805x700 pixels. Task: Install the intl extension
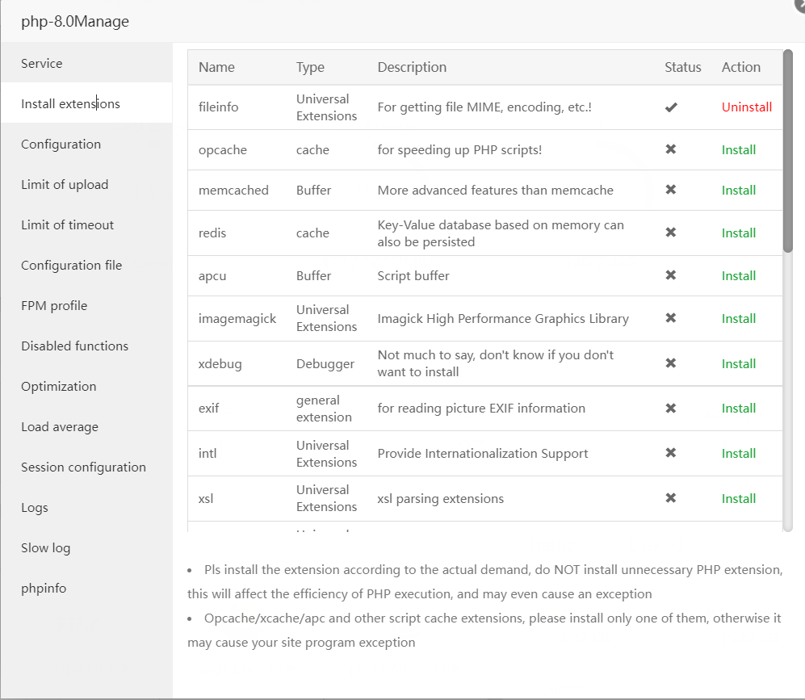pyautogui.click(x=738, y=453)
